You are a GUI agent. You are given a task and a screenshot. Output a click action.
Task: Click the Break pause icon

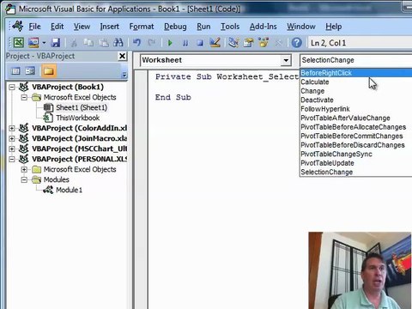[x=185, y=43]
